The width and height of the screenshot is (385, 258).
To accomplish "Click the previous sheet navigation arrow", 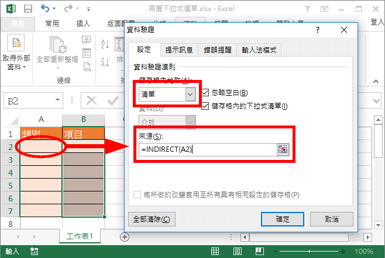I will pos(18,236).
